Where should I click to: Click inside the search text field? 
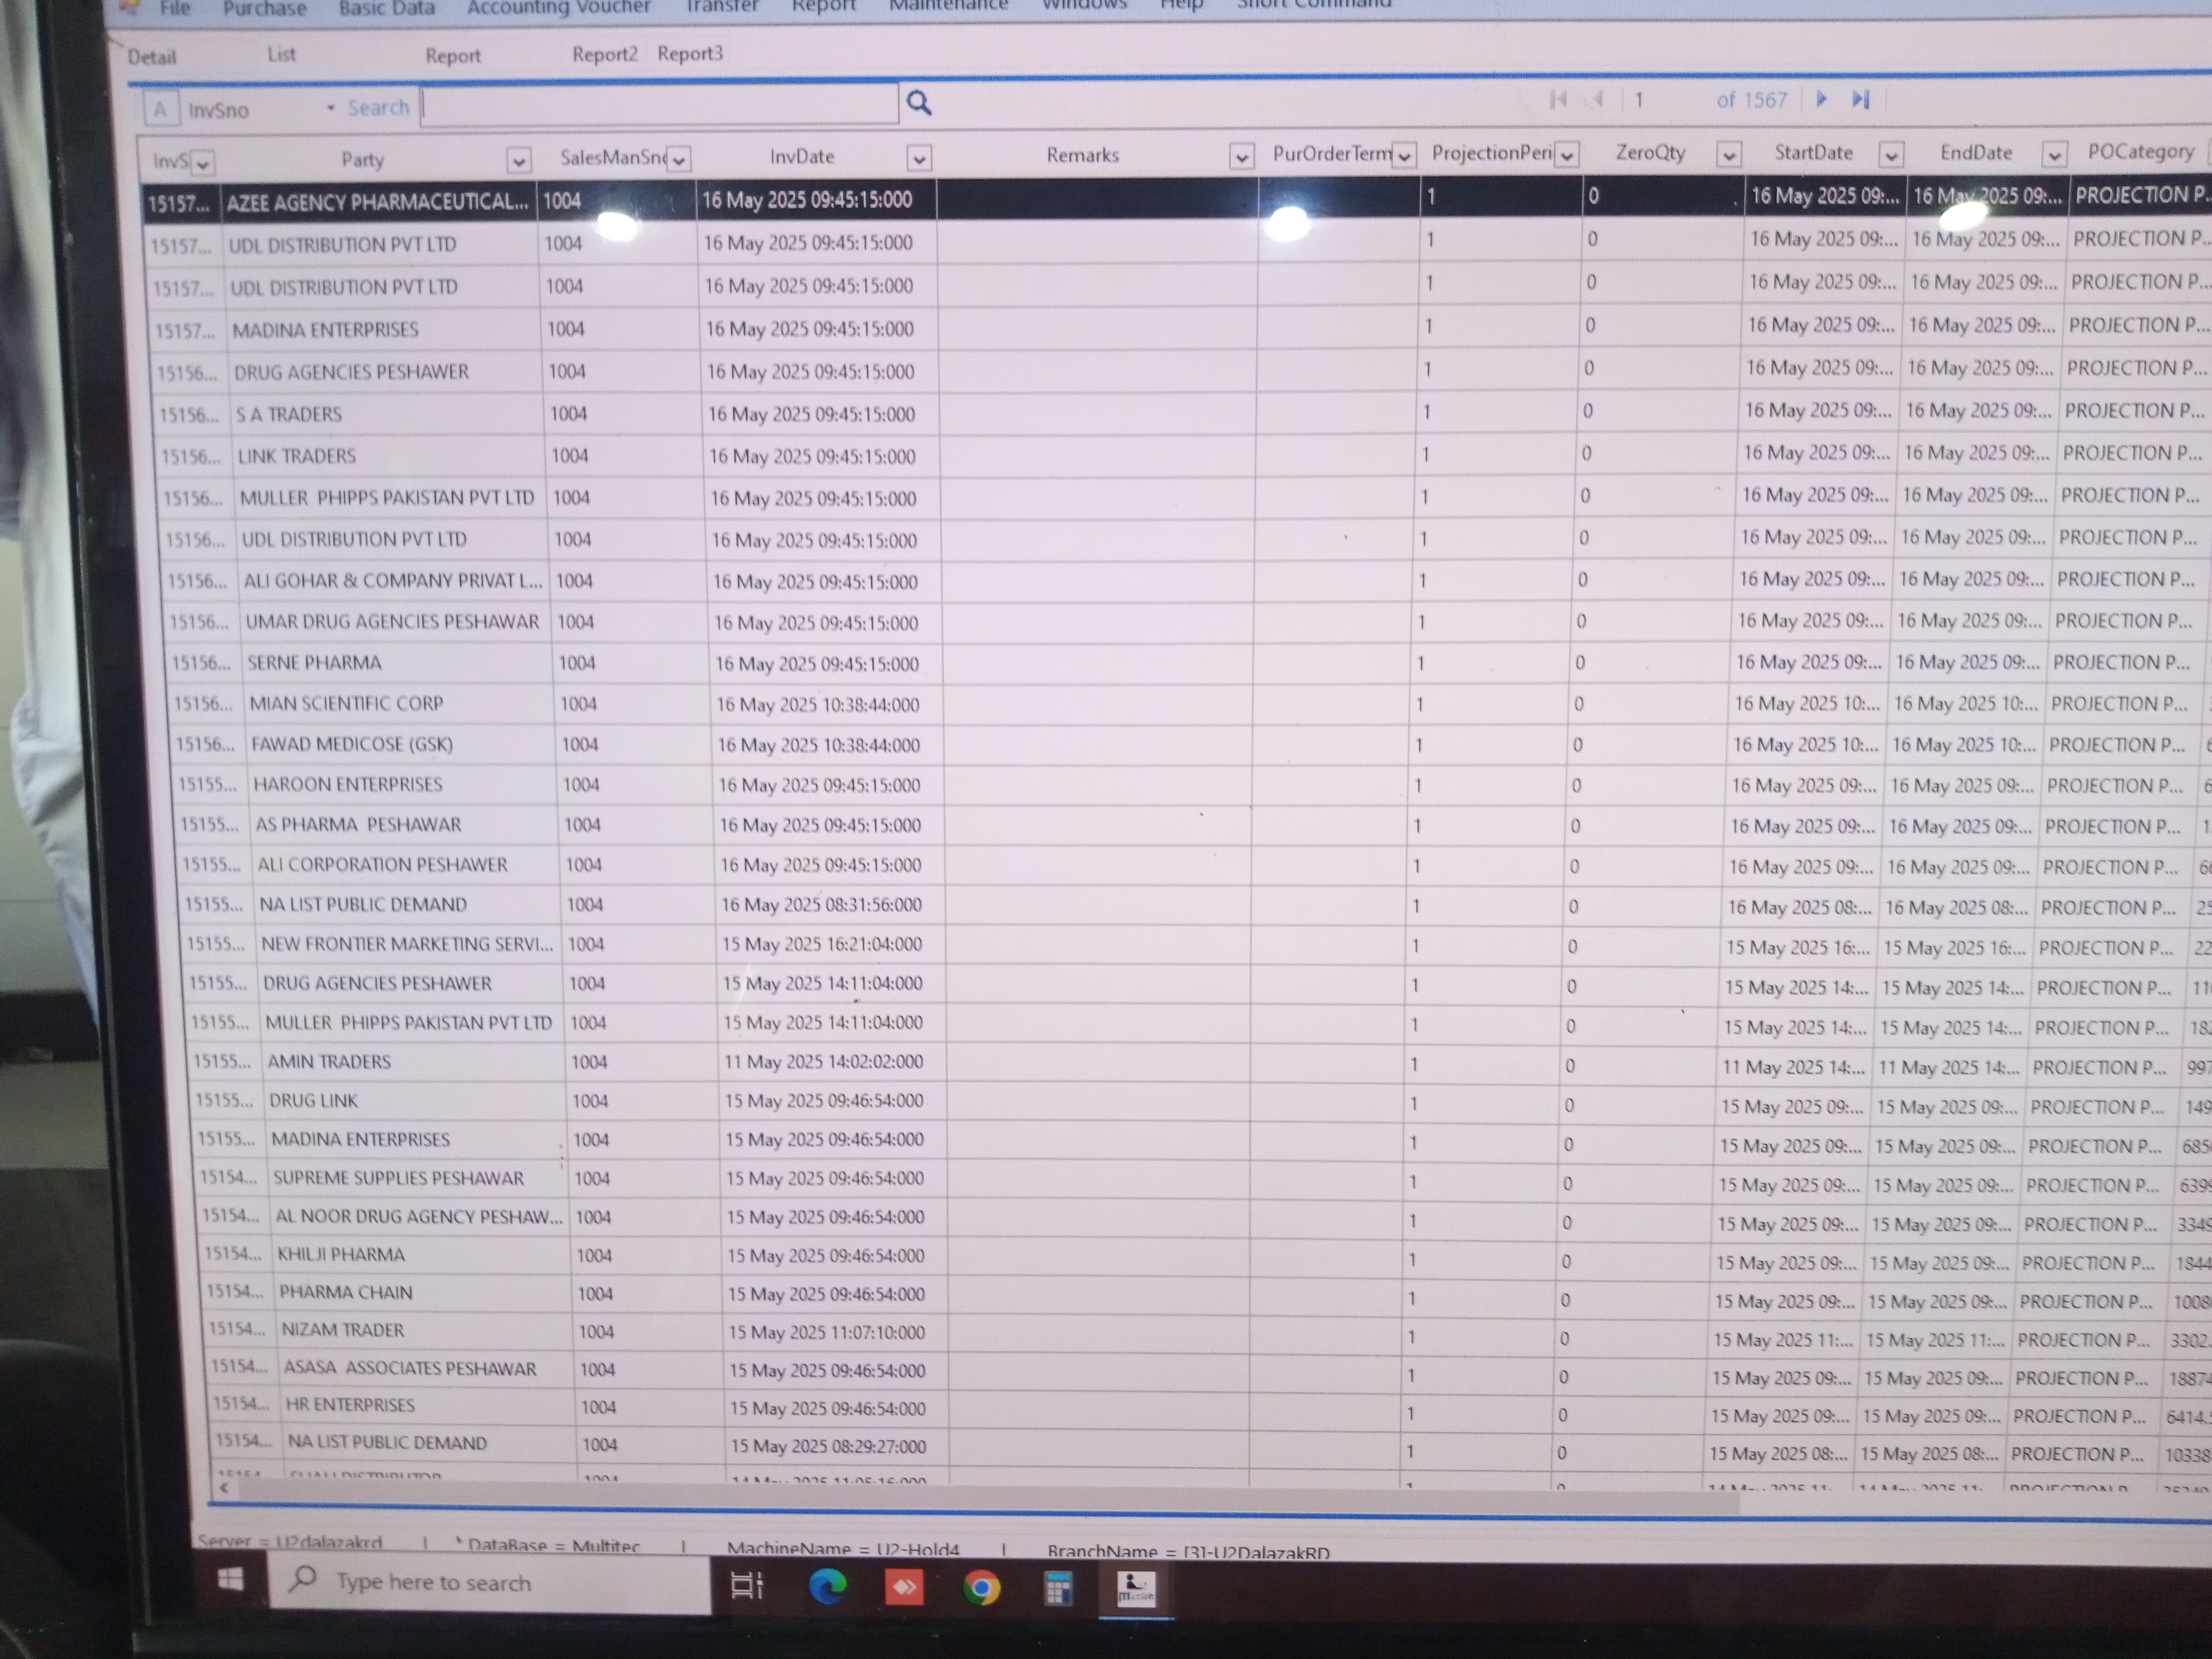click(660, 105)
